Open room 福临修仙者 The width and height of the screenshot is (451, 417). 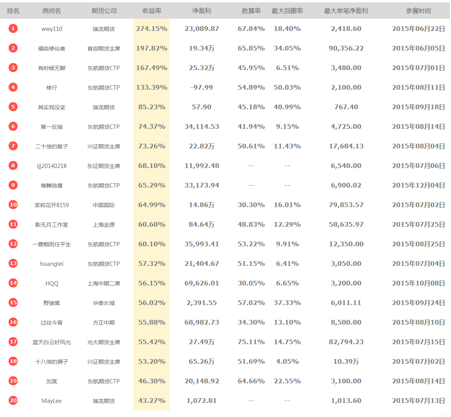[x=52, y=49]
